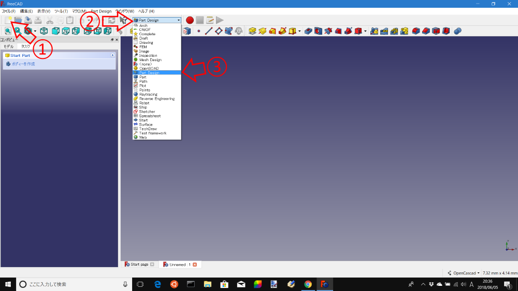Screen dimensions: 518x291
Task: Click the Fillet tool icon
Action: [x=416, y=31]
